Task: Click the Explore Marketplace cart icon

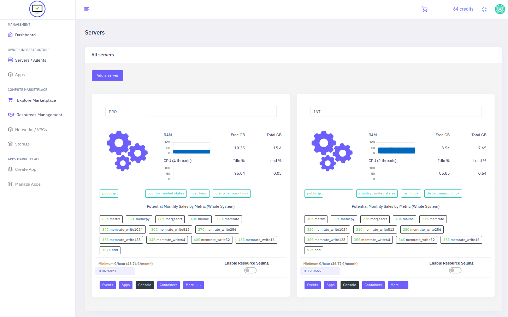Action: pyautogui.click(x=10, y=100)
